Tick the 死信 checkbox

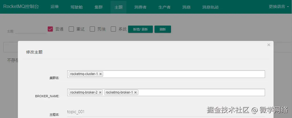tap(92, 29)
